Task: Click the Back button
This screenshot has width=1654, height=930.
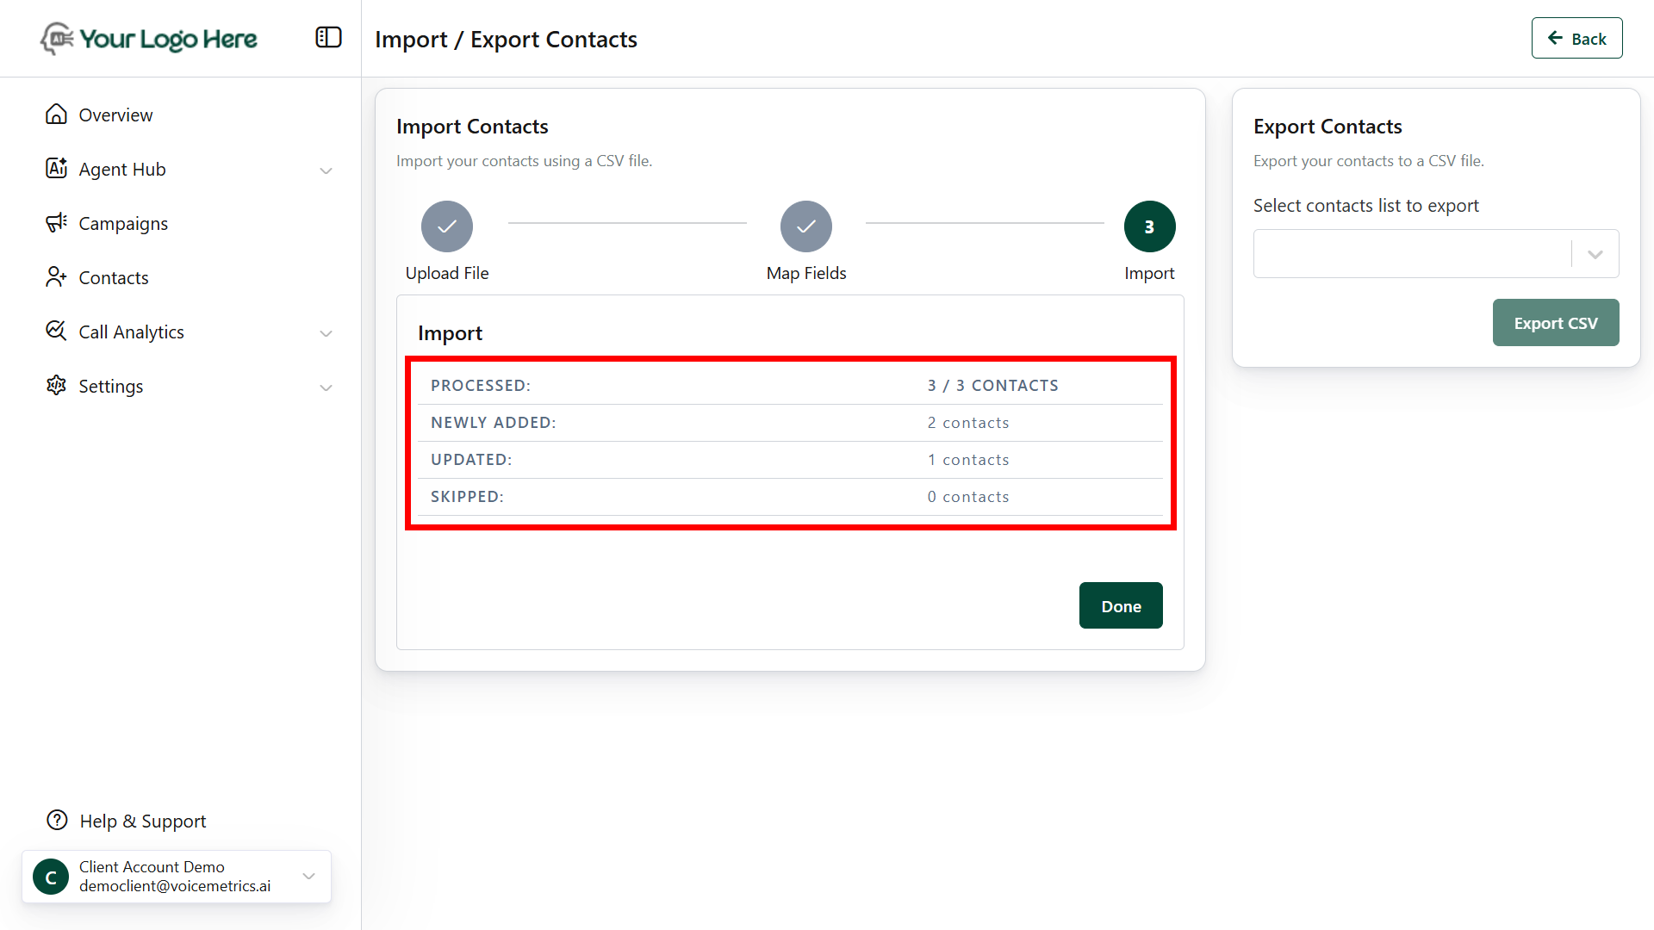Action: pyautogui.click(x=1576, y=39)
